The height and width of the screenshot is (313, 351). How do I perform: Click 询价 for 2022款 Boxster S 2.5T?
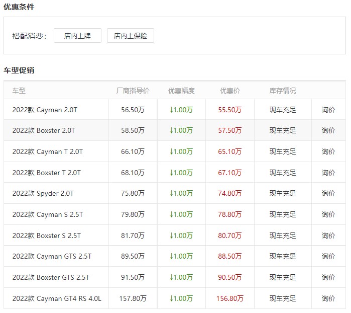(x=328, y=236)
